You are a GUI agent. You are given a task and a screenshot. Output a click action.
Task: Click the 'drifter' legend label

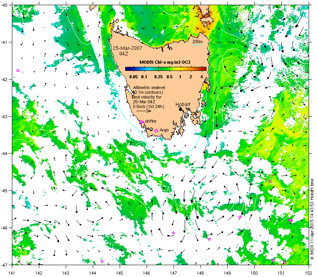151,121
